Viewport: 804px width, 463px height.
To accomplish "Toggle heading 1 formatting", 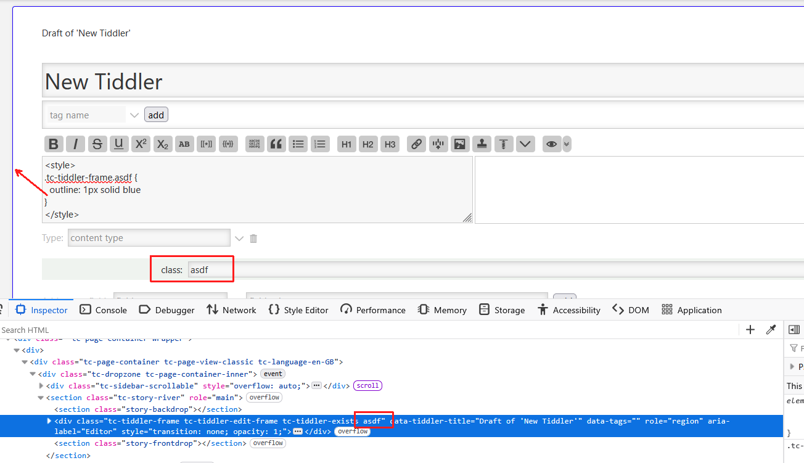I will tap(347, 144).
